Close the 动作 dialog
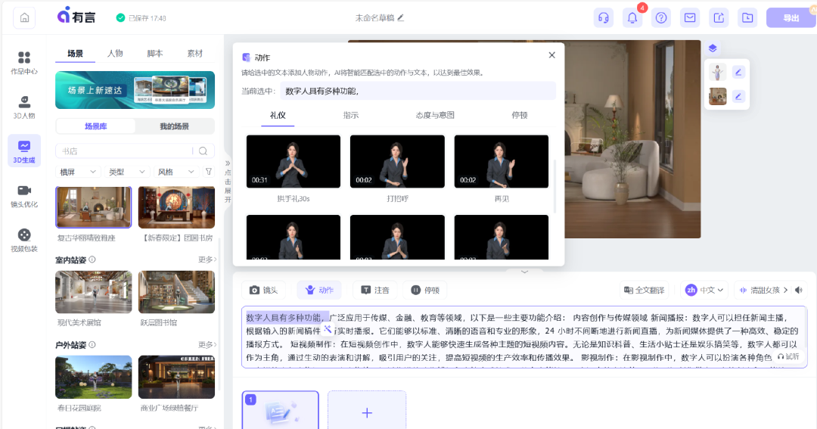Viewport: 817px width, 429px height. tap(551, 54)
